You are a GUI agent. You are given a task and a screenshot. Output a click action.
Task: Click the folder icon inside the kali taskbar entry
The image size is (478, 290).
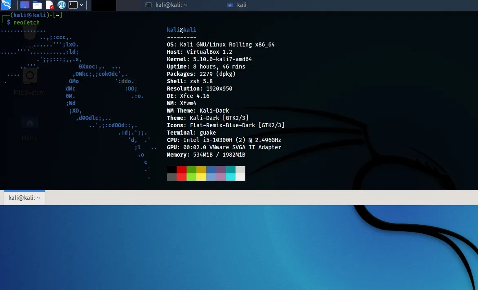229,4
